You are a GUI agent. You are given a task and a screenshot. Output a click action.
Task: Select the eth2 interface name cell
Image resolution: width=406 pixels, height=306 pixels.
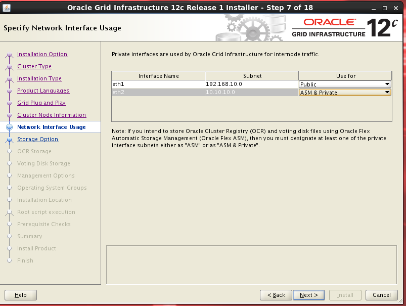(x=158, y=92)
